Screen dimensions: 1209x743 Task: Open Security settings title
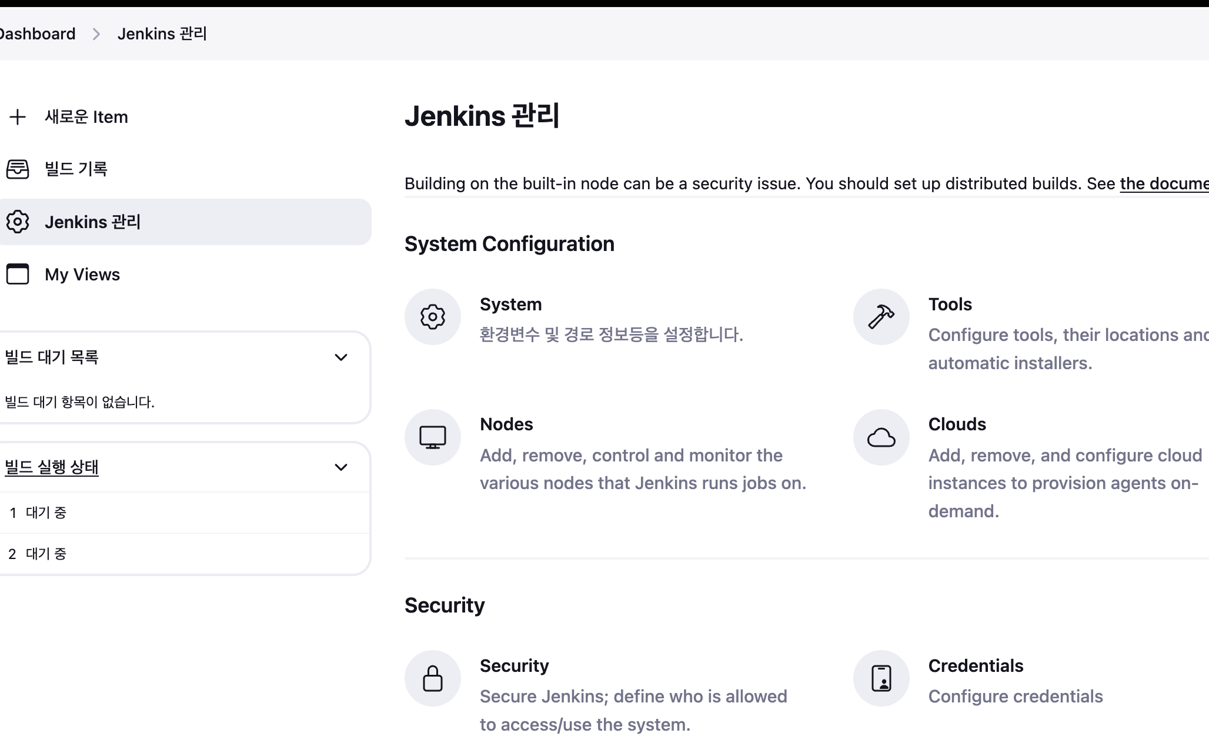click(515, 666)
